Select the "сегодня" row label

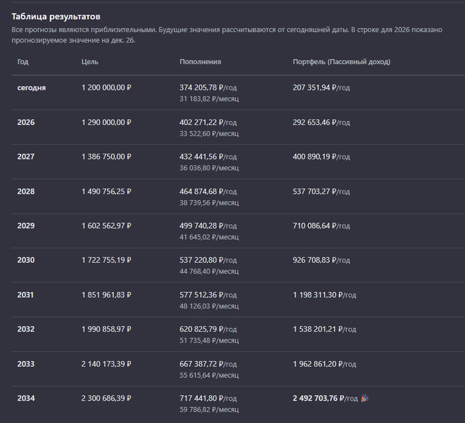(x=31, y=88)
